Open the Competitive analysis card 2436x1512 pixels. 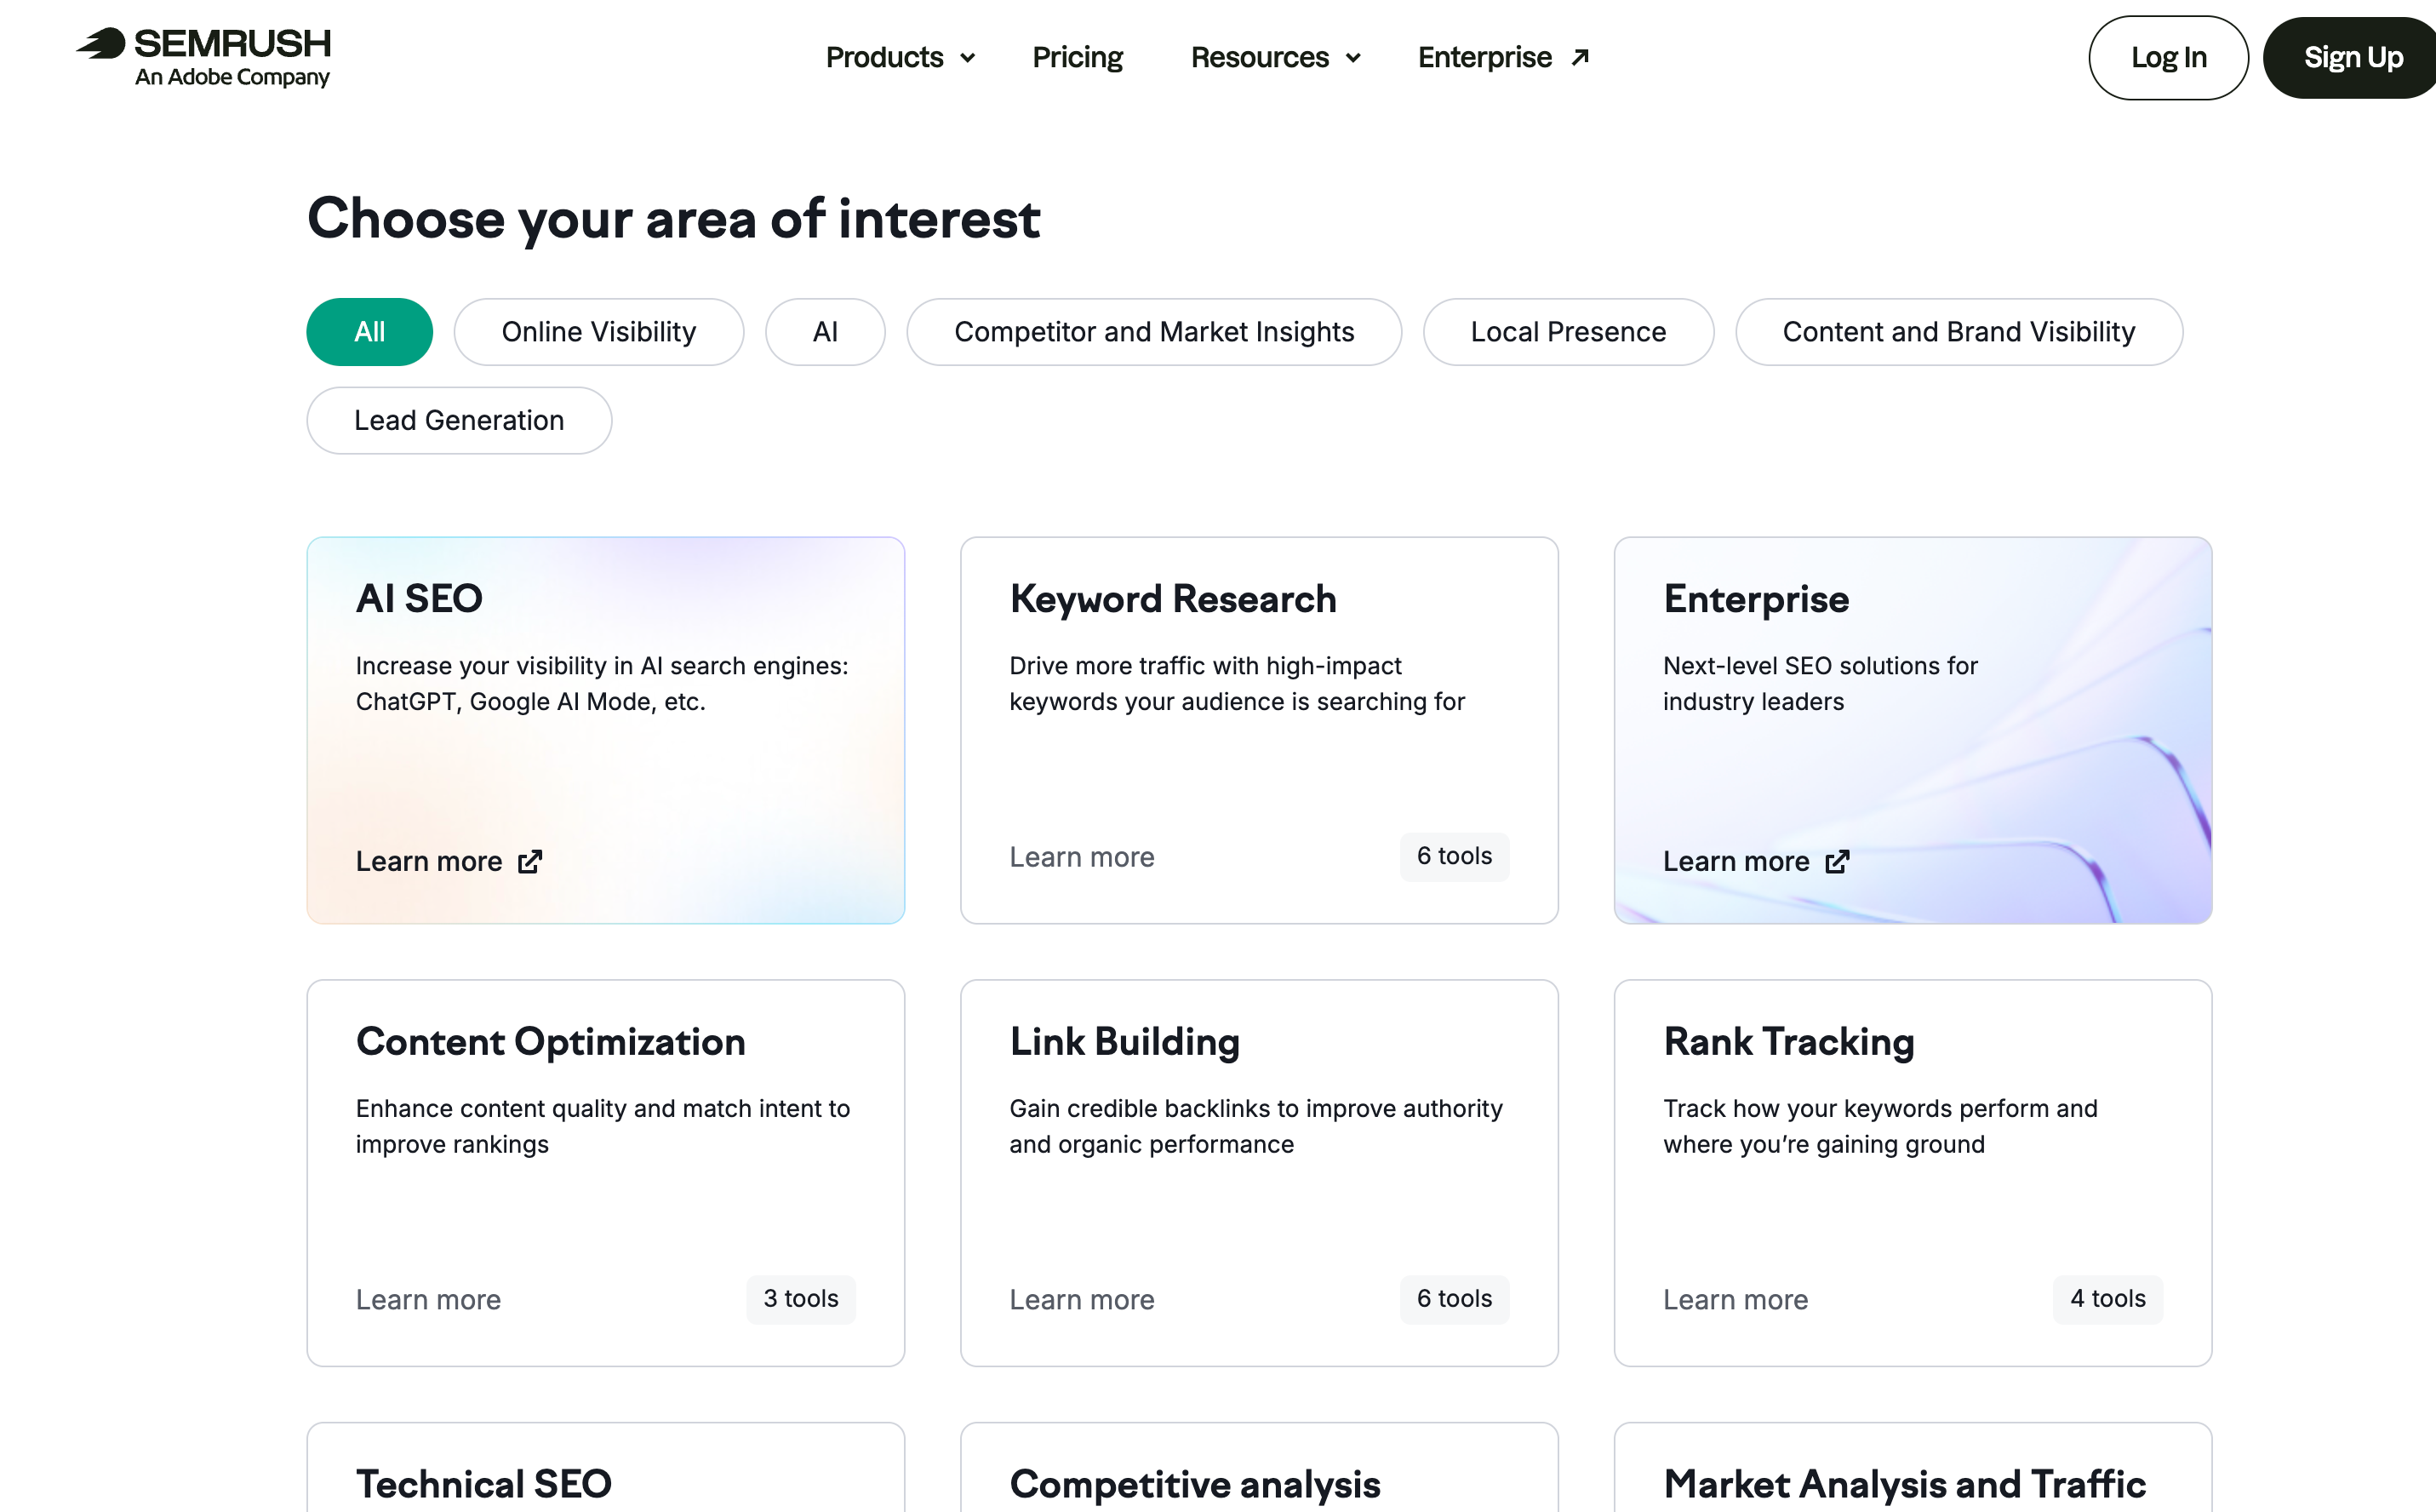(x=1260, y=1467)
